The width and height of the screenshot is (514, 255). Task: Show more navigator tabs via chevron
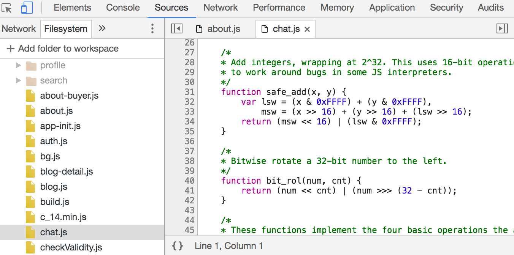pos(102,28)
